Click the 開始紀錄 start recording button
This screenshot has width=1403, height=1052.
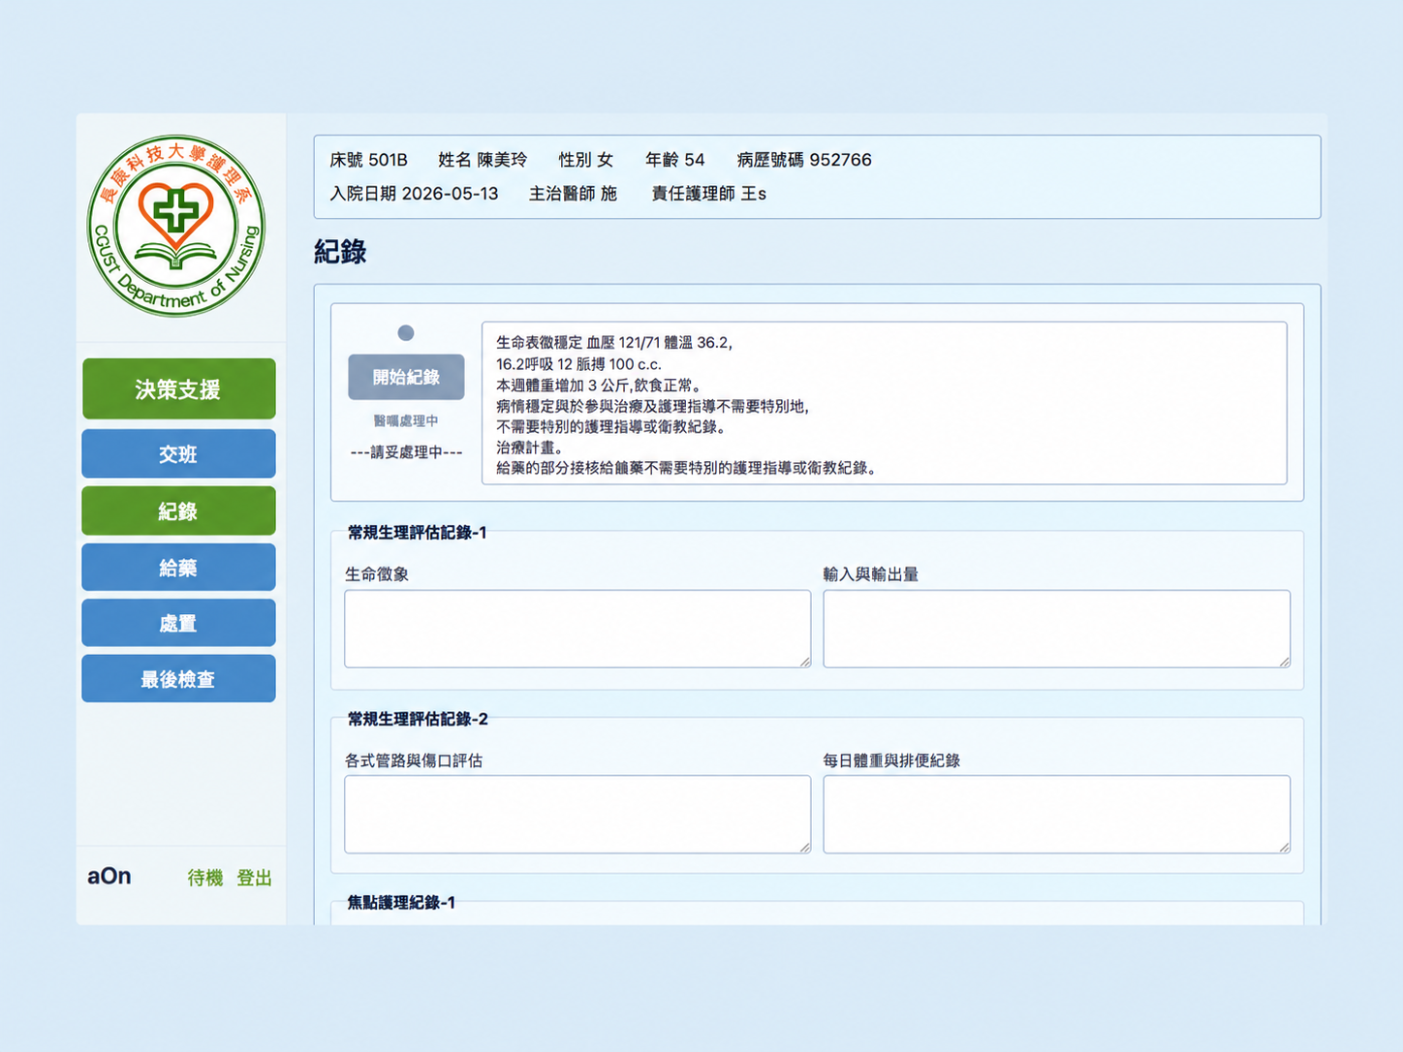(406, 377)
